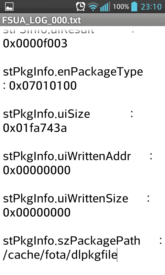Place cursor in stPkgInfo.uiWrittenSize line
The height and width of the screenshot is (275, 165).
tap(66, 199)
